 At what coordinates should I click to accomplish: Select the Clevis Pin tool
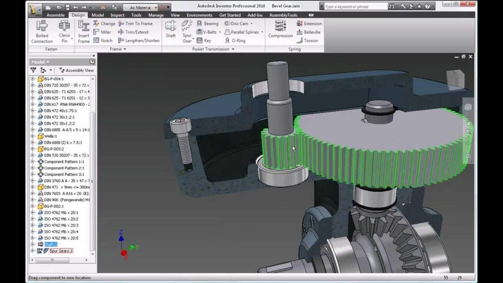(x=64, y=32)
